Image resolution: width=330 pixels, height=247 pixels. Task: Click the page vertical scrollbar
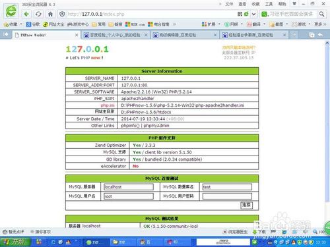click(x=327, y=123)
